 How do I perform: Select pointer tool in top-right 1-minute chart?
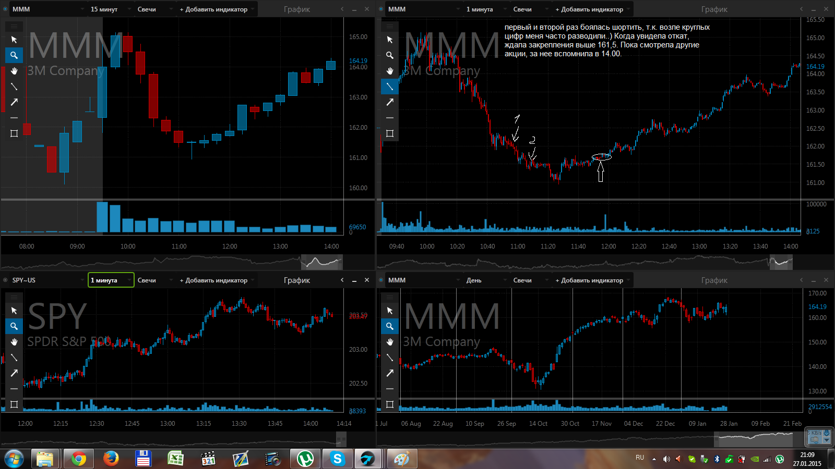click(390, 40)
